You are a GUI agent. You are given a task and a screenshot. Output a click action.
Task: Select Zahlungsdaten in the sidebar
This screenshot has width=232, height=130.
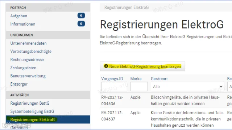click(x=23, y=68)
